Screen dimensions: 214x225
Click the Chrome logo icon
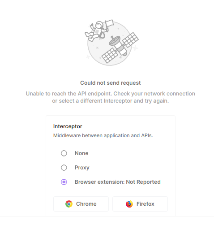point(69,204)
